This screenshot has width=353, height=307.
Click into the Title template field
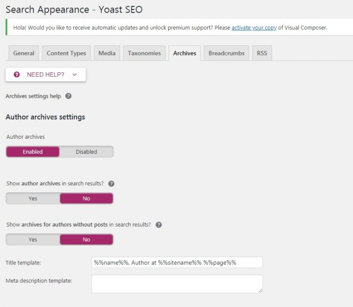point(177,262)
